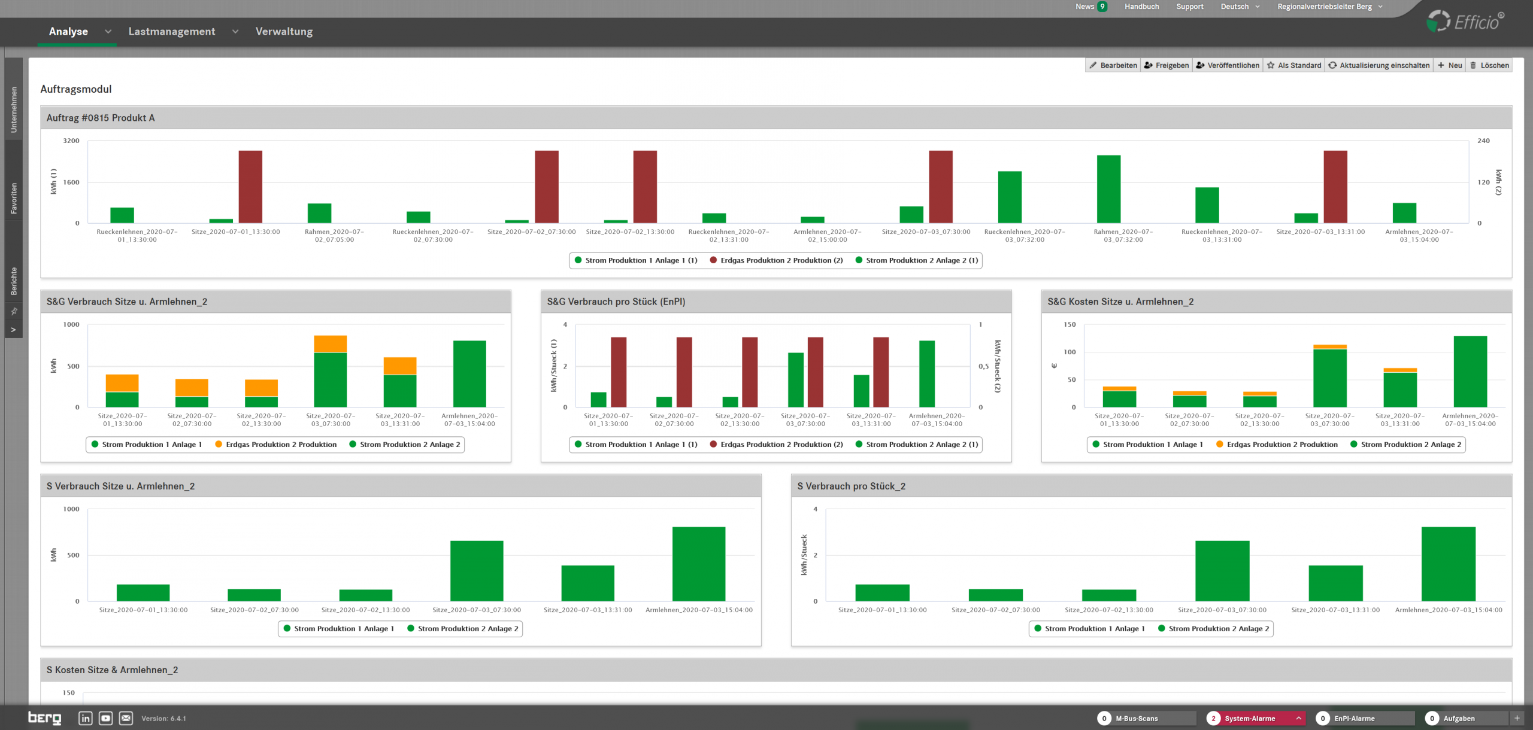The width and height of the screenshot is (1533, 730).
Task: Click the S Verbrauch pro Stück_2 panel title
Action: (x=851, y=486)
